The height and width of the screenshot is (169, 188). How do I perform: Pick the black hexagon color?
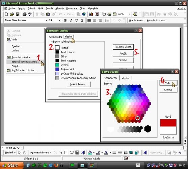click(x=148, y=129)
